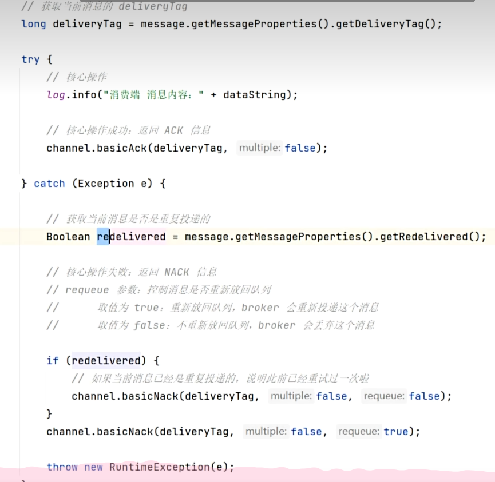Image resolution: width=495 pixels, height=482 pixels.
Task: Click channel.basicAck method call
Action: click(187, 148)
